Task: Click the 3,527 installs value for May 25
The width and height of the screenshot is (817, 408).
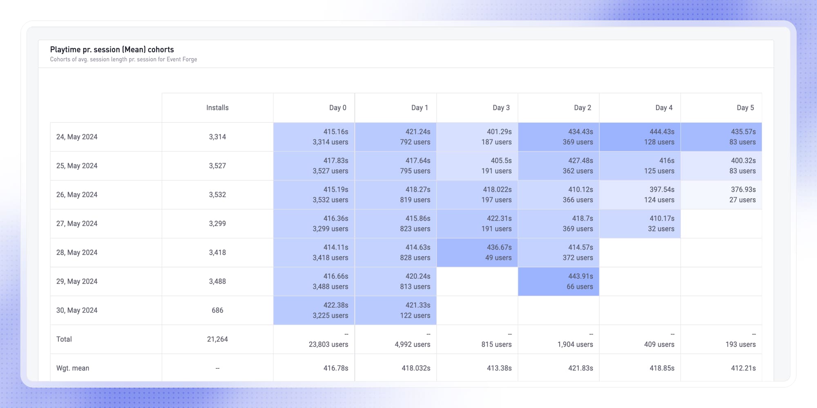Action: 217,166
